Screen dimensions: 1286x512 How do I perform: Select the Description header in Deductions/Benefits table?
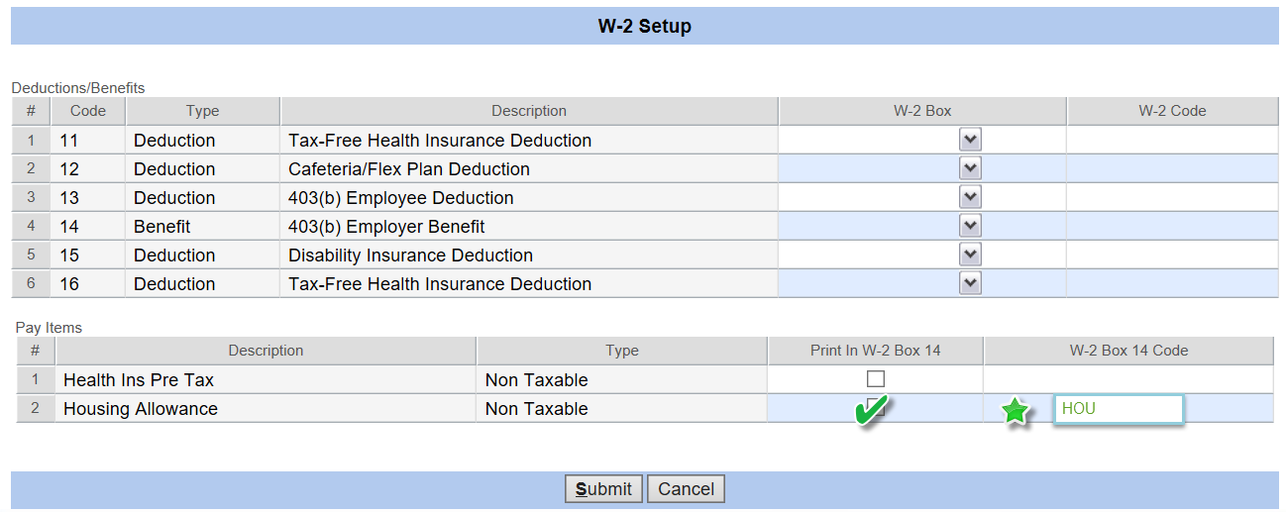(x=529, y=111)
